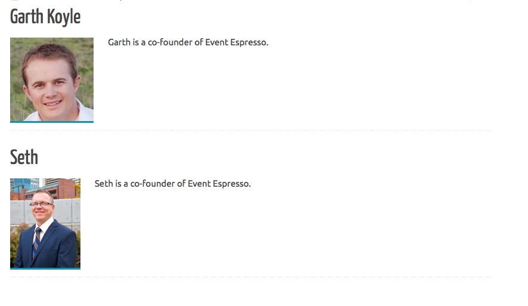
Task: Click the teal bar under Seth's photo
Action: (x=45, y=268)
